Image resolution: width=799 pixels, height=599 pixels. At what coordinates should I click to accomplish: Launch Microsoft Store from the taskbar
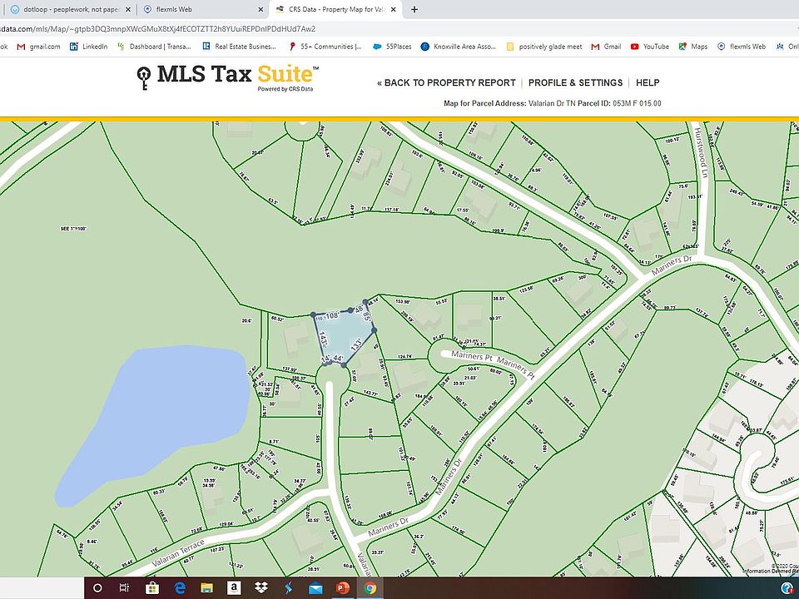click(151, 588)
